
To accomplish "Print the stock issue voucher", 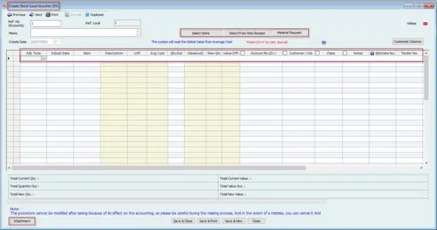I will (x=52, y=15).
